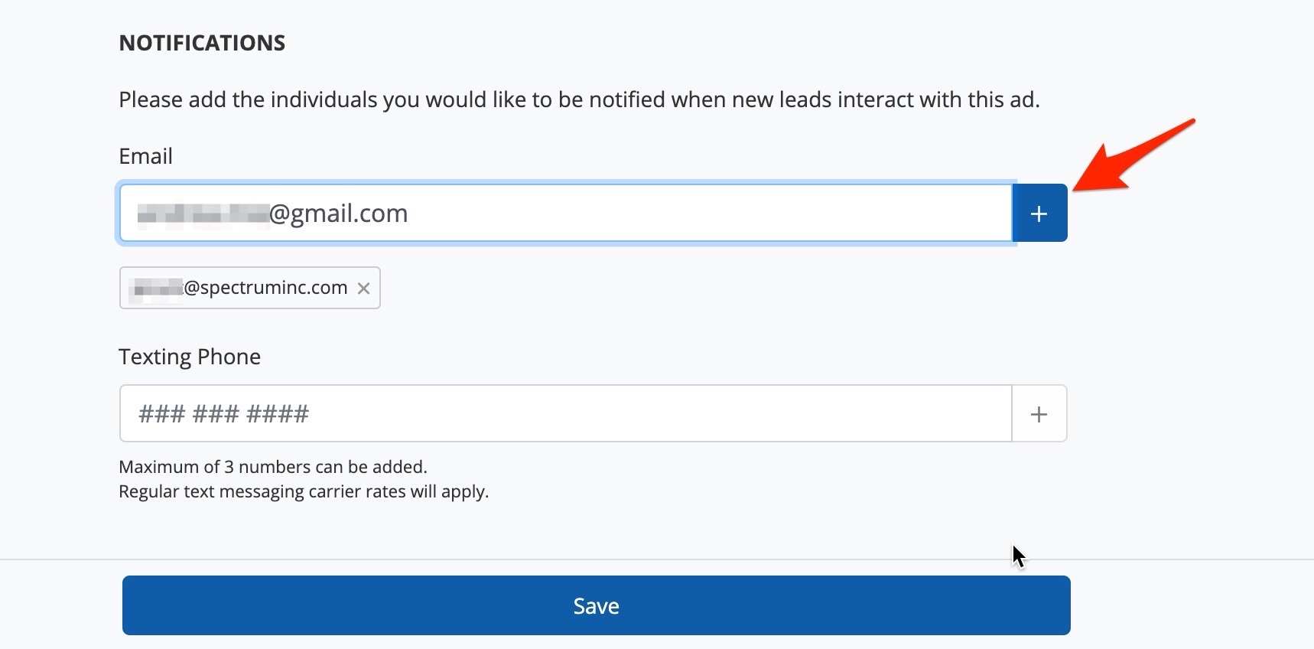
Task: Click blurred name in the spectruminc.com chip
Action: 158,288
